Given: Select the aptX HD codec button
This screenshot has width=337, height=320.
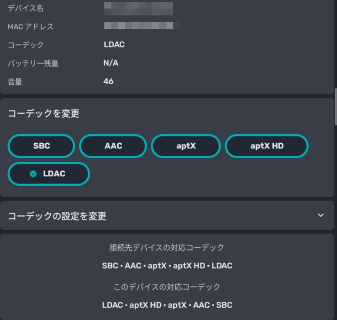Looking at the screenshot, I should tap(267, 146).
